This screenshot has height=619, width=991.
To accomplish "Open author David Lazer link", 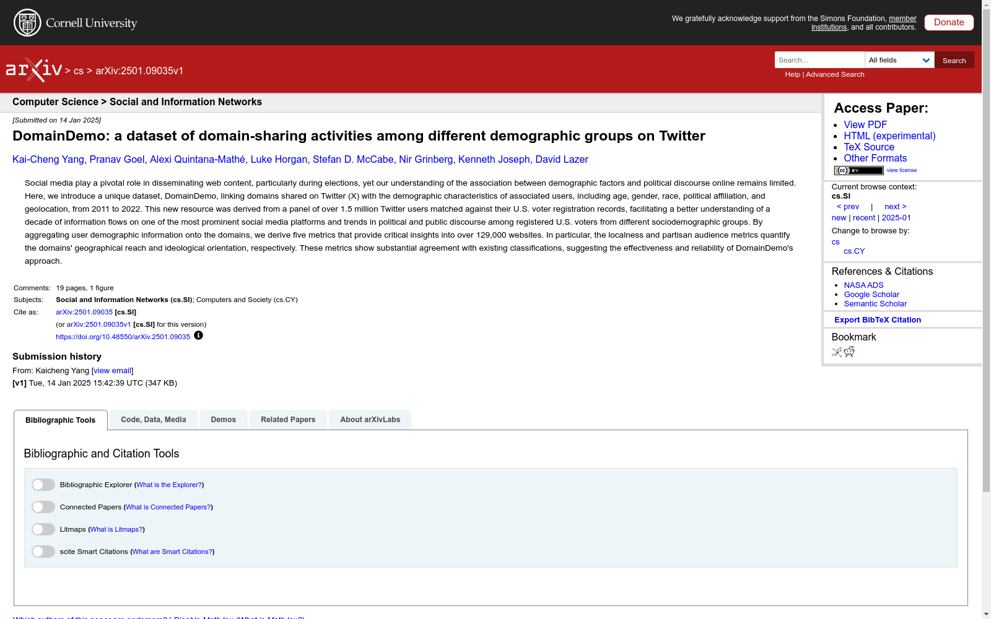I will pyautogui.click(x=562, y=160).
